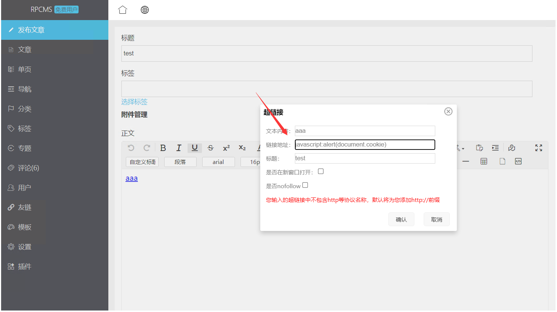Focus the 文本内容 field containing aaa
557x312 pixels.
click(365, 131)
